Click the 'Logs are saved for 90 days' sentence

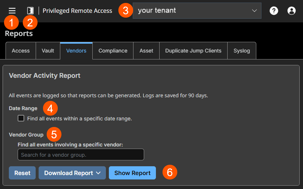175,95
